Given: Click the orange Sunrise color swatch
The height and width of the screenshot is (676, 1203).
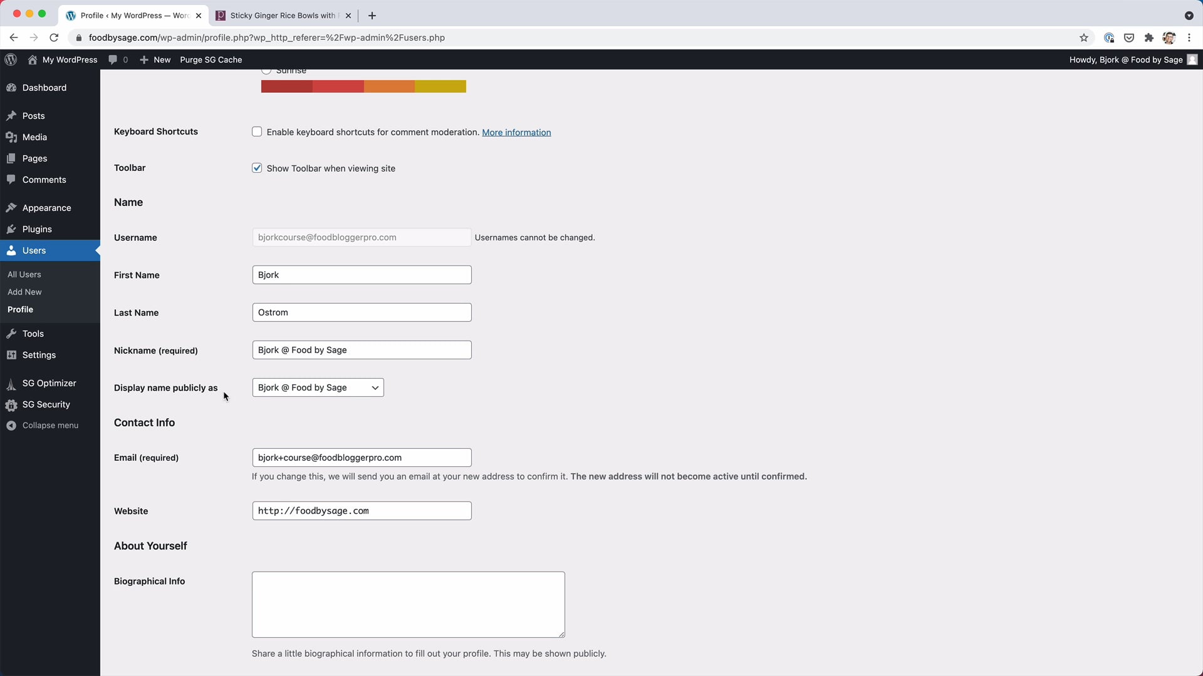Looking at the screenshot, I should tap(389, 86).
